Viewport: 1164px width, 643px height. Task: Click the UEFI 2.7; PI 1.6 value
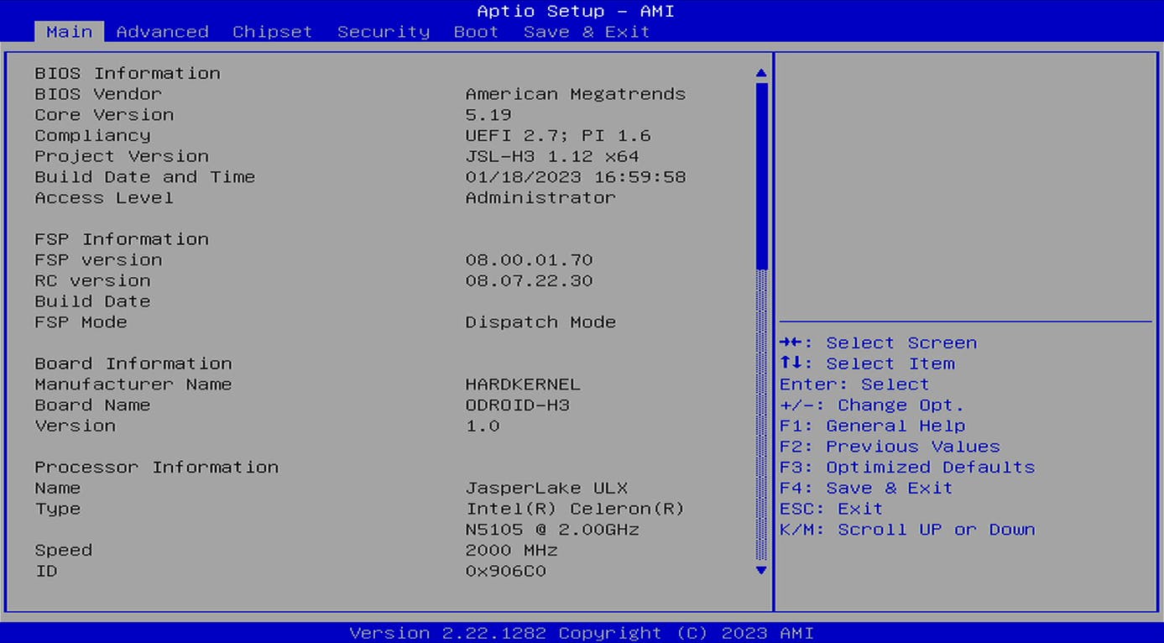point(558,136)
